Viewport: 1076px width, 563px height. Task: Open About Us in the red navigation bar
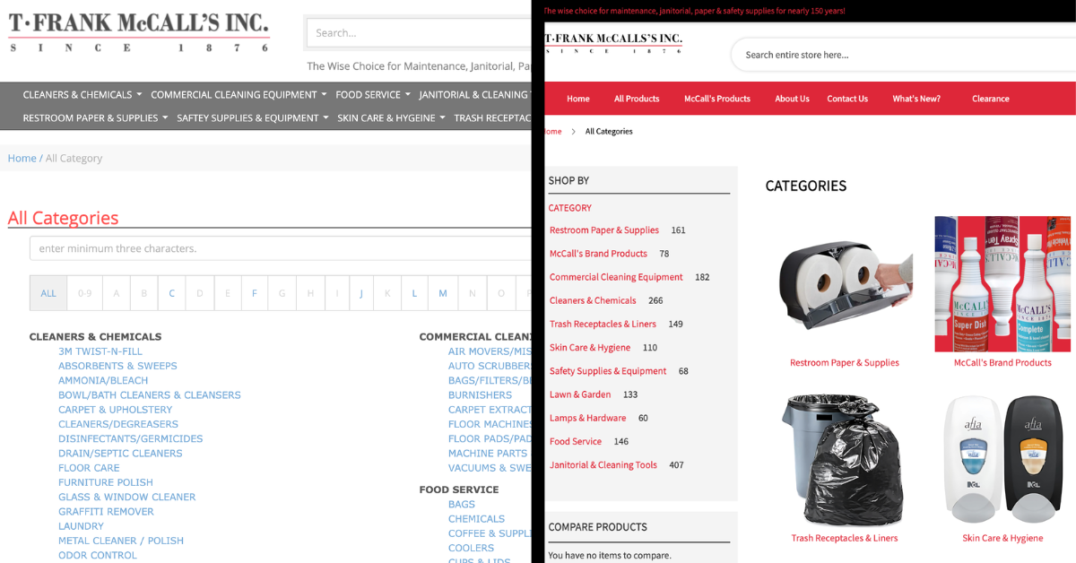[x=792, y=99]
